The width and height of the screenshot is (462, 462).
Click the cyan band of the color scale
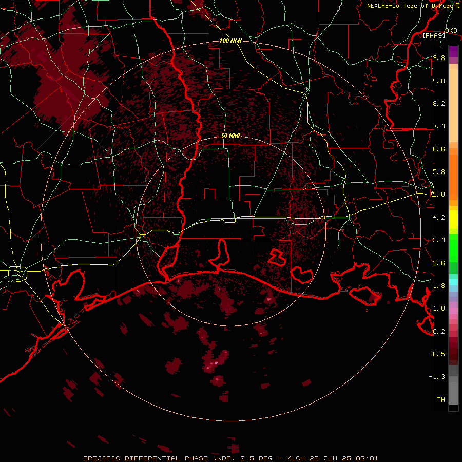[x=453, y=282]
